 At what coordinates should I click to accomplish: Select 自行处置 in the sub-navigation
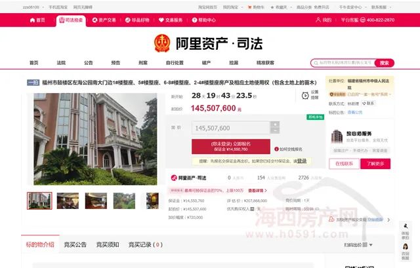175,63
